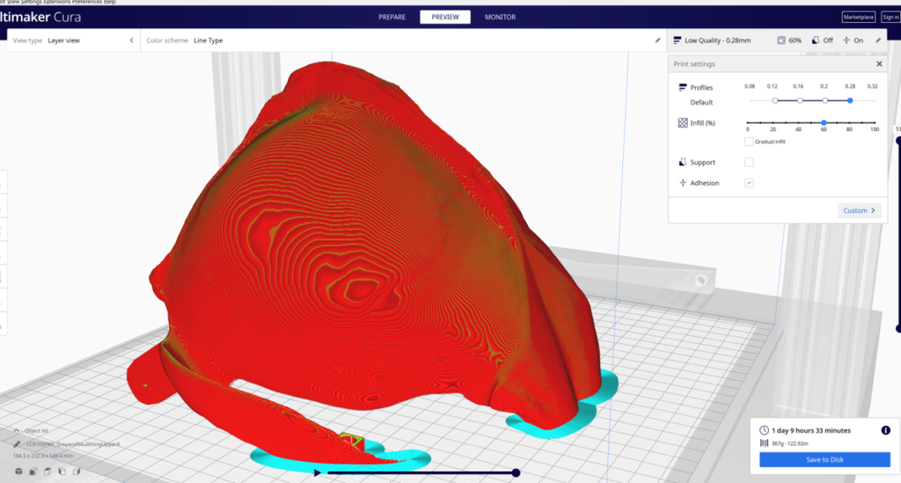
Task: Click the profile icon next to Low Quality
Action: point(677,40)
